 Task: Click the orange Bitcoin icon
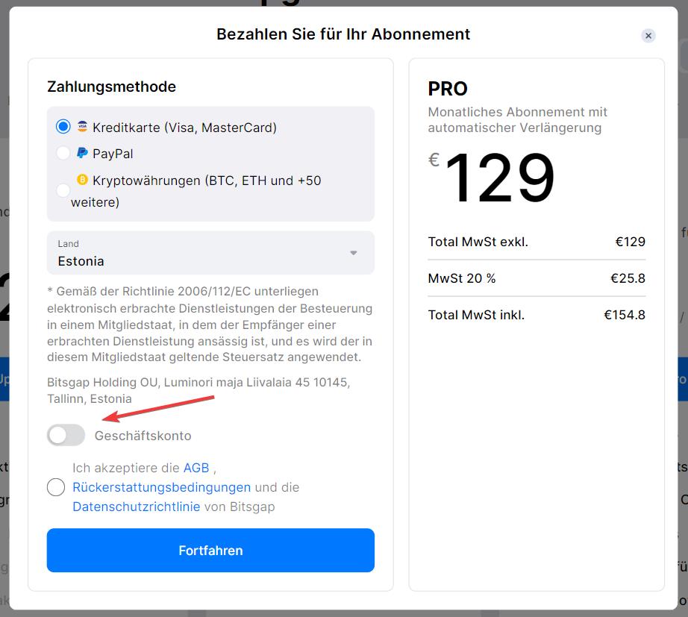pos(82,180)
